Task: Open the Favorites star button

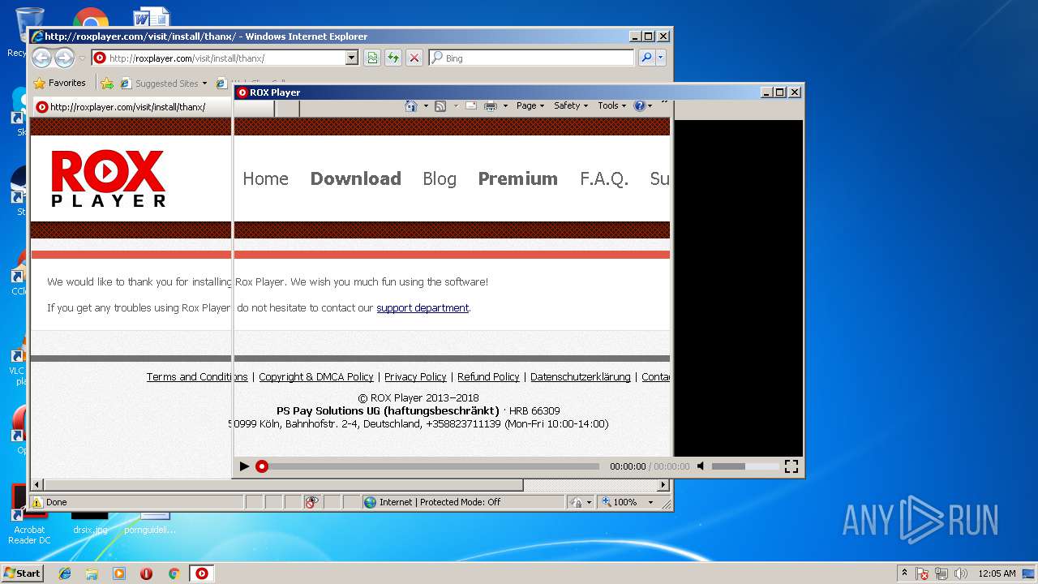Action: (x=59, y=83)
